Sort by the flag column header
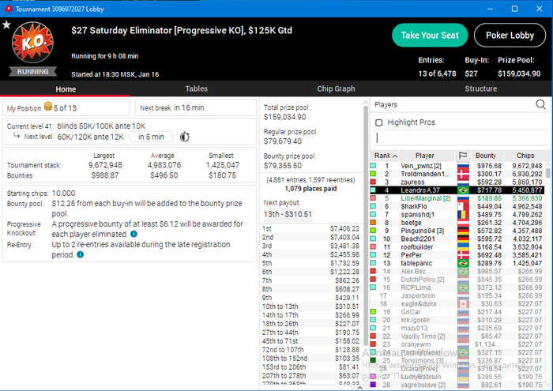 coord(463,156)
